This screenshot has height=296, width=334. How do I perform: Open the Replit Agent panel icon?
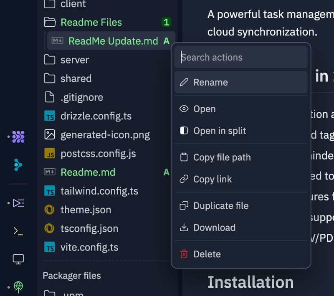click(18, 136)
